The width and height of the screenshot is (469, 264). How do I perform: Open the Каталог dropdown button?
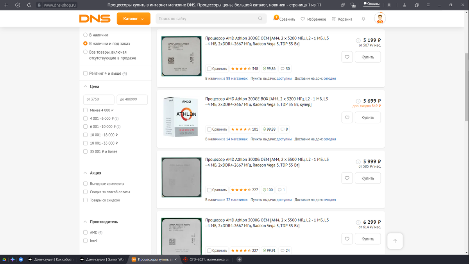(x=133, y=19)
